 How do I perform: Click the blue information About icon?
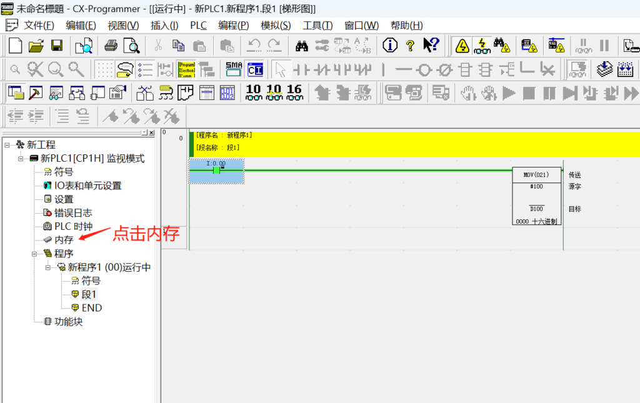[x=390, y=46]
